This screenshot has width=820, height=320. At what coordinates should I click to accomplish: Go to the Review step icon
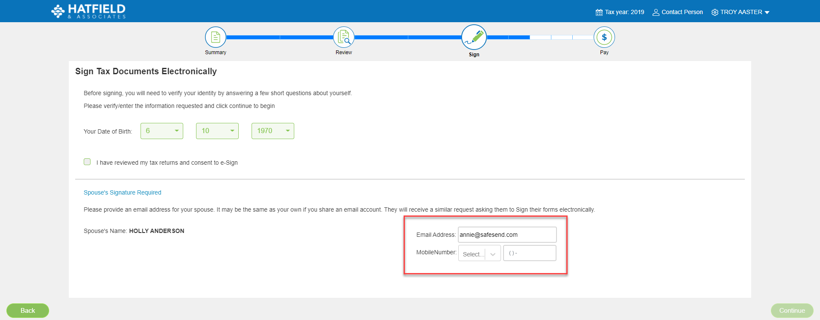(x=344, y=37)
